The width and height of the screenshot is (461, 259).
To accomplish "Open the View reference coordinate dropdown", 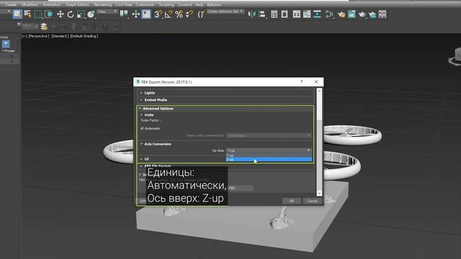I will point(107,12).
